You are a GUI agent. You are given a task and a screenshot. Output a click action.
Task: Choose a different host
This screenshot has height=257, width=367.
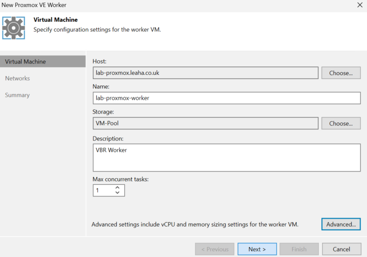(341, 73)
